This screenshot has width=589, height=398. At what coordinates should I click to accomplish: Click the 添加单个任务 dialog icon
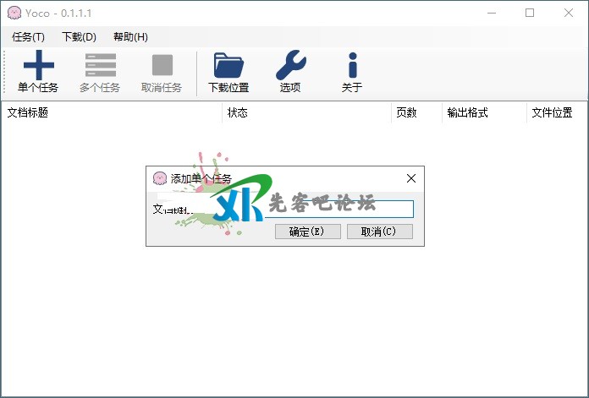pyautogui.click(x=159, y=178)
